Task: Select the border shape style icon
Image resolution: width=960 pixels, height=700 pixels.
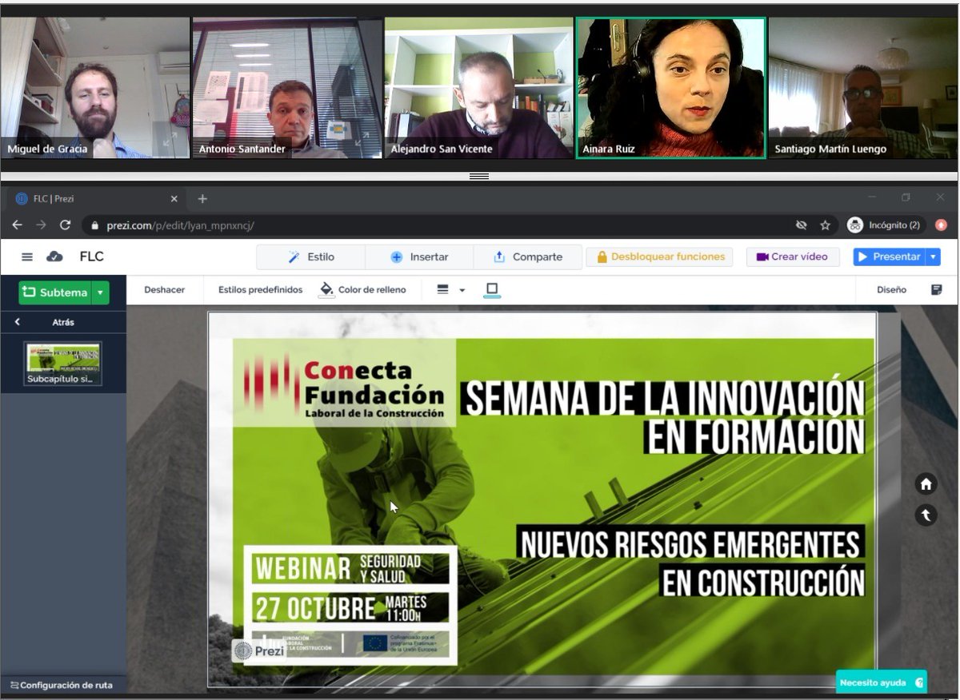Action: coord(492,289)
